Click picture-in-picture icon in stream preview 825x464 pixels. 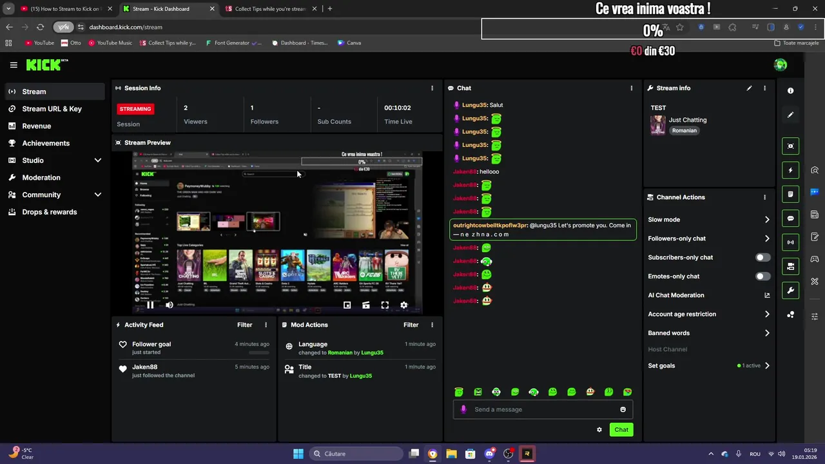click(347, 305)
